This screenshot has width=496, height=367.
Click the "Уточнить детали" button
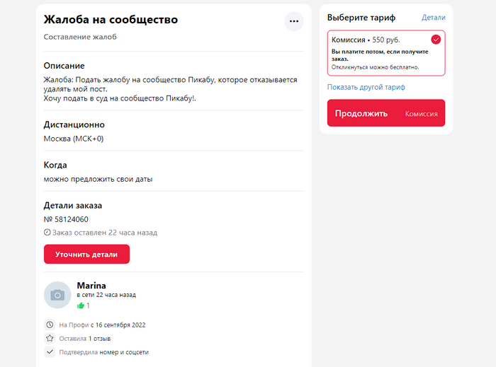86,254
